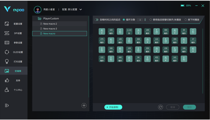
Task: Open the 宏编辑 macro editor page
Action: click(14, 71)
